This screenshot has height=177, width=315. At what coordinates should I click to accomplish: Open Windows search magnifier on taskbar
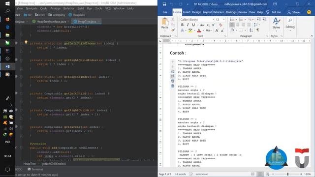[7, 11]
